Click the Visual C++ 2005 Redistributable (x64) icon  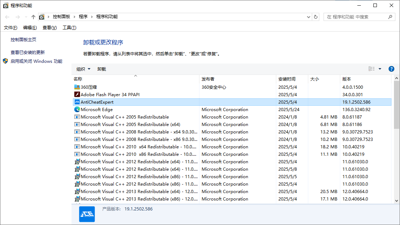coord(77,125)
